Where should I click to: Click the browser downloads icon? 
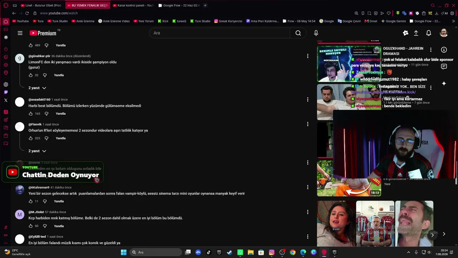[x=437, y=13]
